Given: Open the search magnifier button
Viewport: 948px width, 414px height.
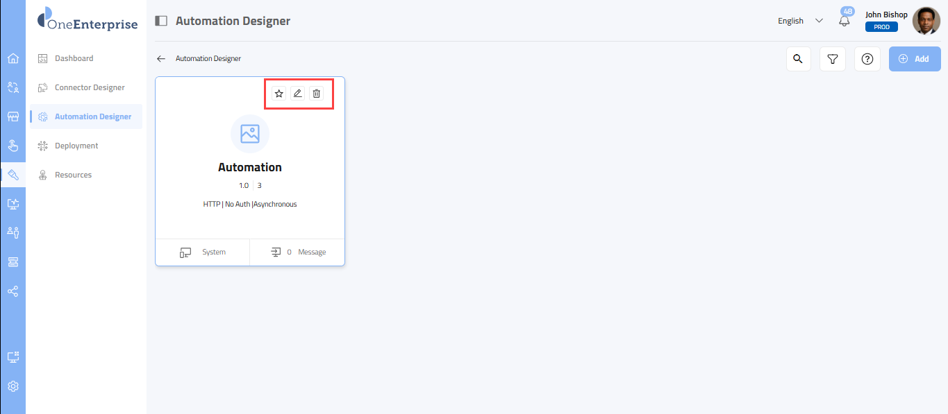Looking at the screenshot, I should [x=798, y=59].
